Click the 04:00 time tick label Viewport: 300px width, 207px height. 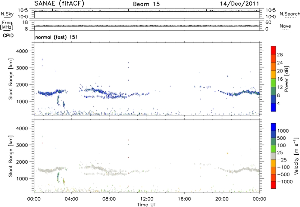(71, 199)
